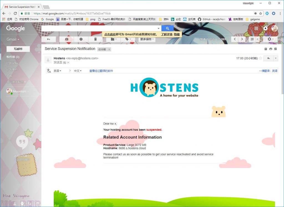Viewport: 284px width, 207px height.
Task: Star the Hostens message
Action: (x=261, y=58)
